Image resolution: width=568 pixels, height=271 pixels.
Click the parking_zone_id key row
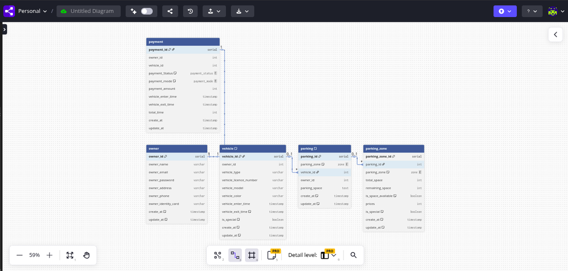(394, 156)
